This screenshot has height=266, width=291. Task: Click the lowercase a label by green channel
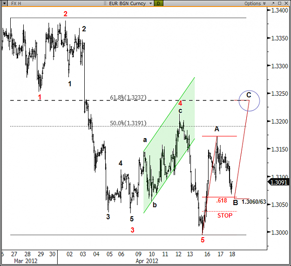[145, 140]
